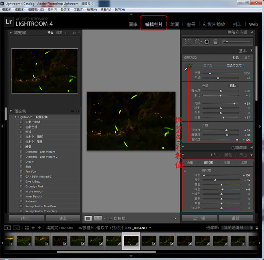Click the second window display 2 icon
Screen dimensions: 264x260
pos(17,228)
